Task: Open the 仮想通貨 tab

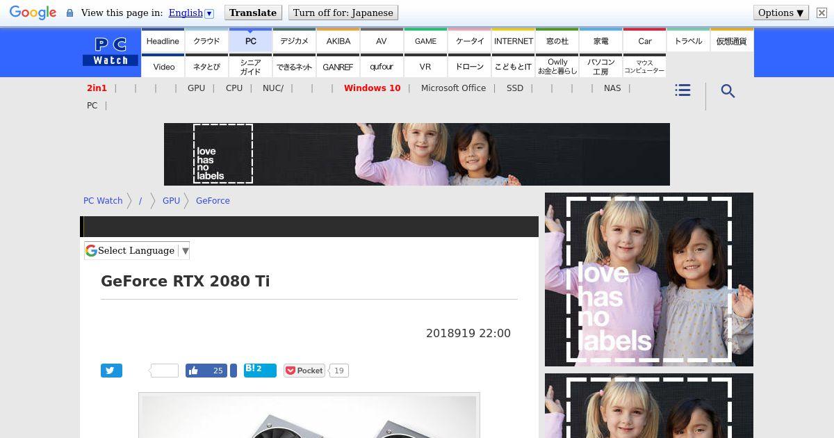Action: pos(732,40)
